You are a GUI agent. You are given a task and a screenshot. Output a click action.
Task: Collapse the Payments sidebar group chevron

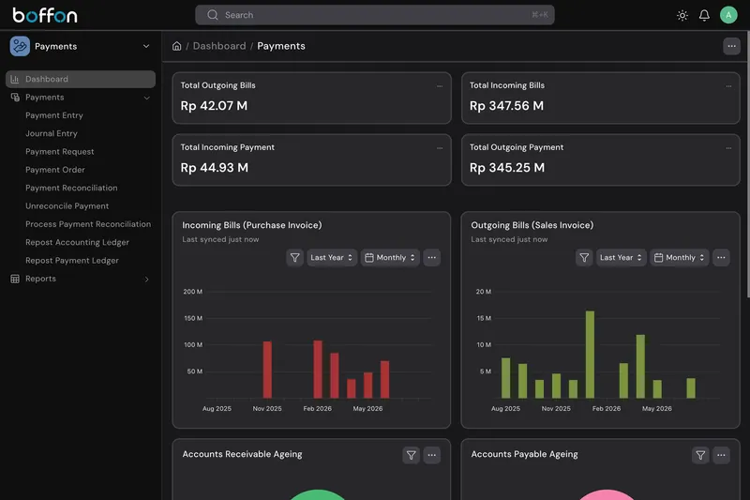pos(147,98)
